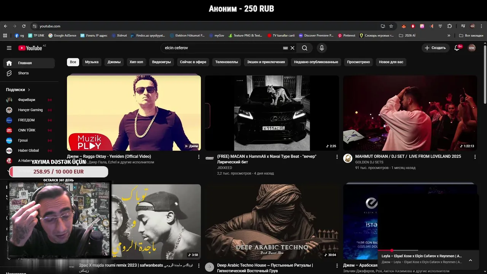
Task: Expand the miniplayer with the chevron
Action: coord(470,260)
